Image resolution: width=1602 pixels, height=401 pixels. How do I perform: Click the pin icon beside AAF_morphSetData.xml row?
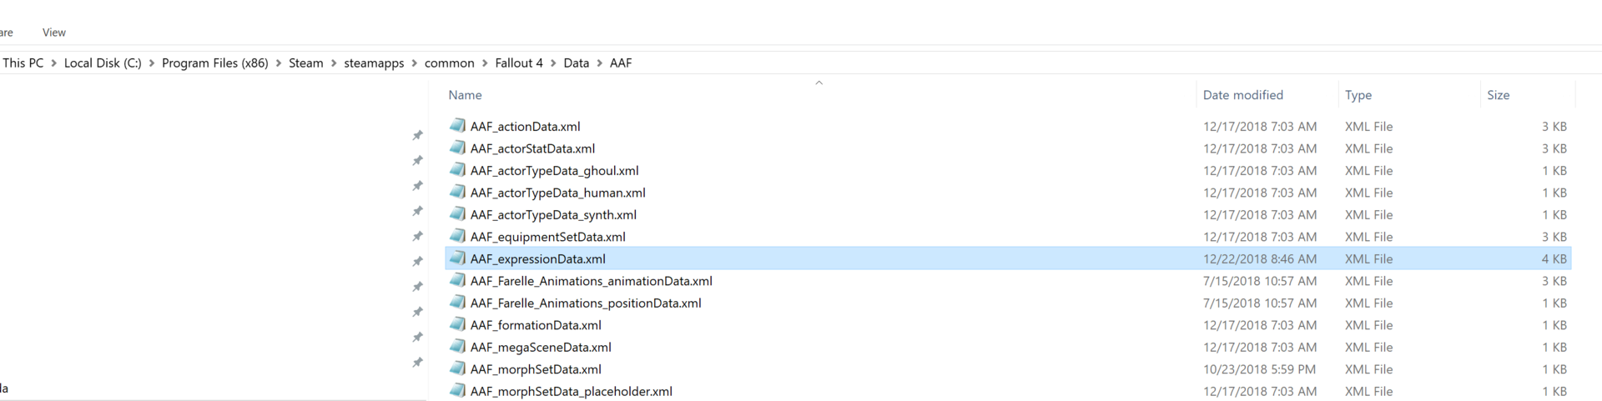point(417,363)
